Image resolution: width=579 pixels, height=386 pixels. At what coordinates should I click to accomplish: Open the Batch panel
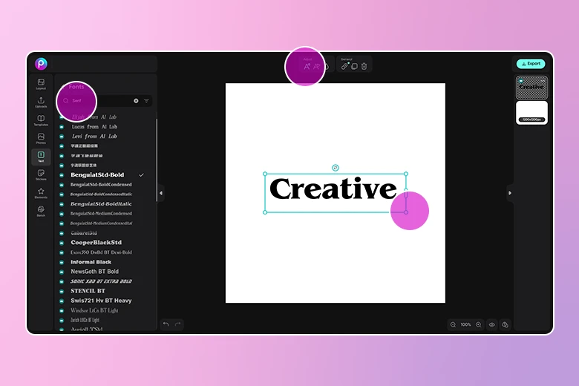click(41, 211)
